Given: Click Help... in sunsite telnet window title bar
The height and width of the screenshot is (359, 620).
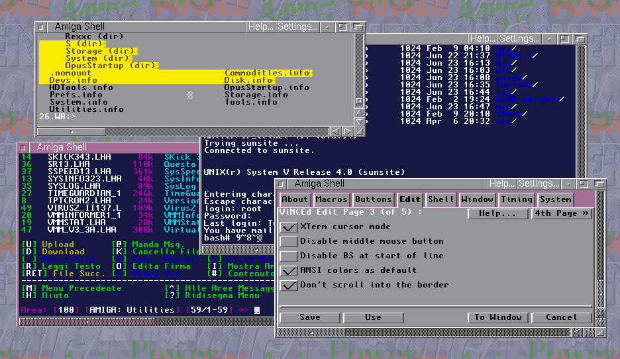Looking at the screenshot, I should coord(482,38).
